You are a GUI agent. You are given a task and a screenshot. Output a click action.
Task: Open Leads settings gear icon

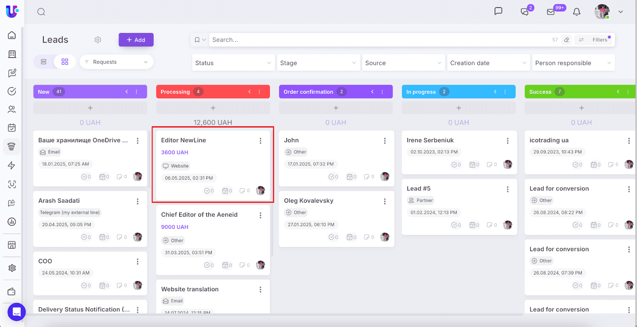98,40
